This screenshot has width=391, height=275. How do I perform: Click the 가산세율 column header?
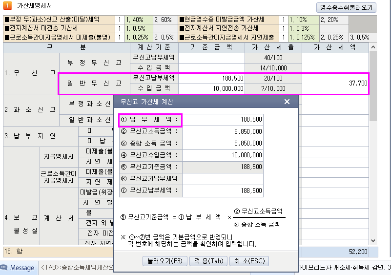point(273,47)
